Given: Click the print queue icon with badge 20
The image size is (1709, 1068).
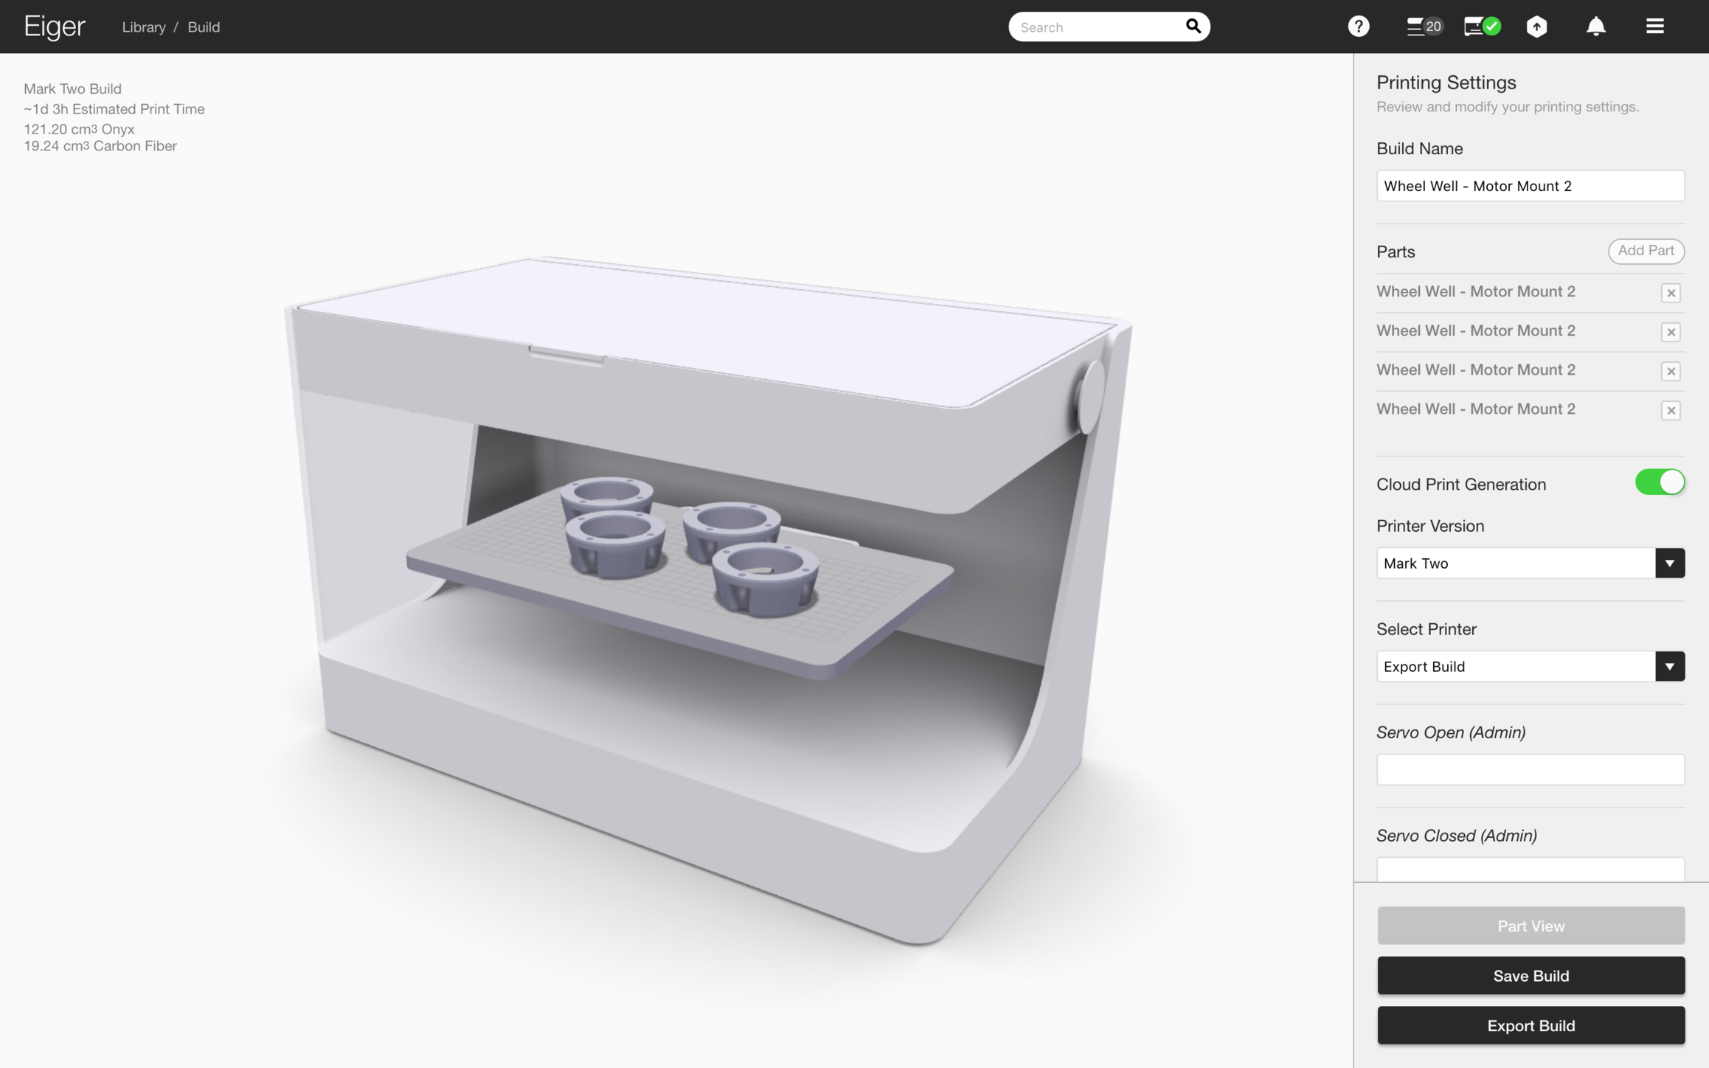Looking at the screenshot, I should [1421, 26].
